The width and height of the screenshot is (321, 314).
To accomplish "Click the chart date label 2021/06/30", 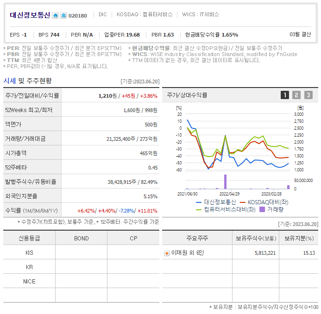I will coord(187,194).
